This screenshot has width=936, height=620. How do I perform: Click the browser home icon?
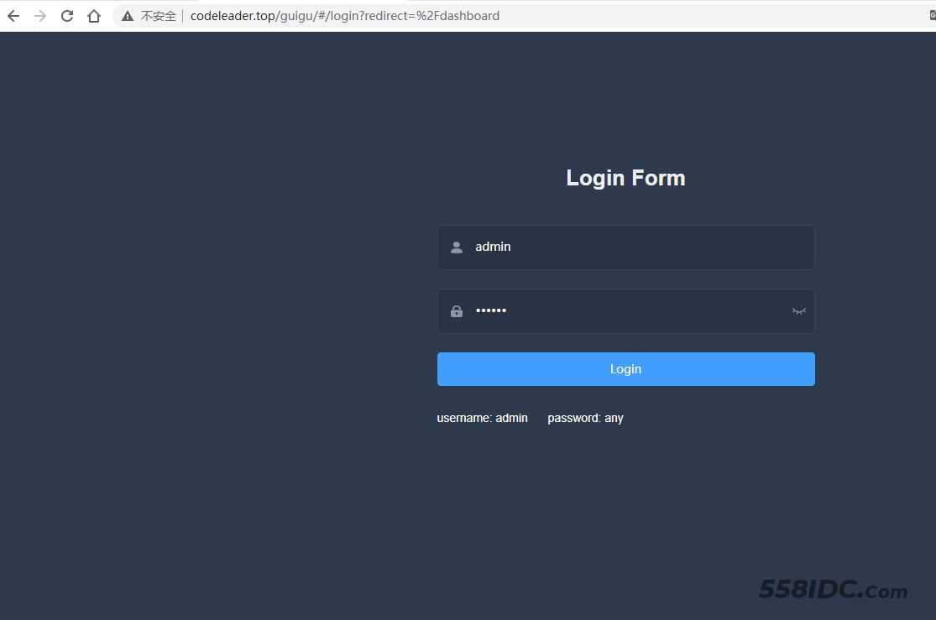coord(93,15)
